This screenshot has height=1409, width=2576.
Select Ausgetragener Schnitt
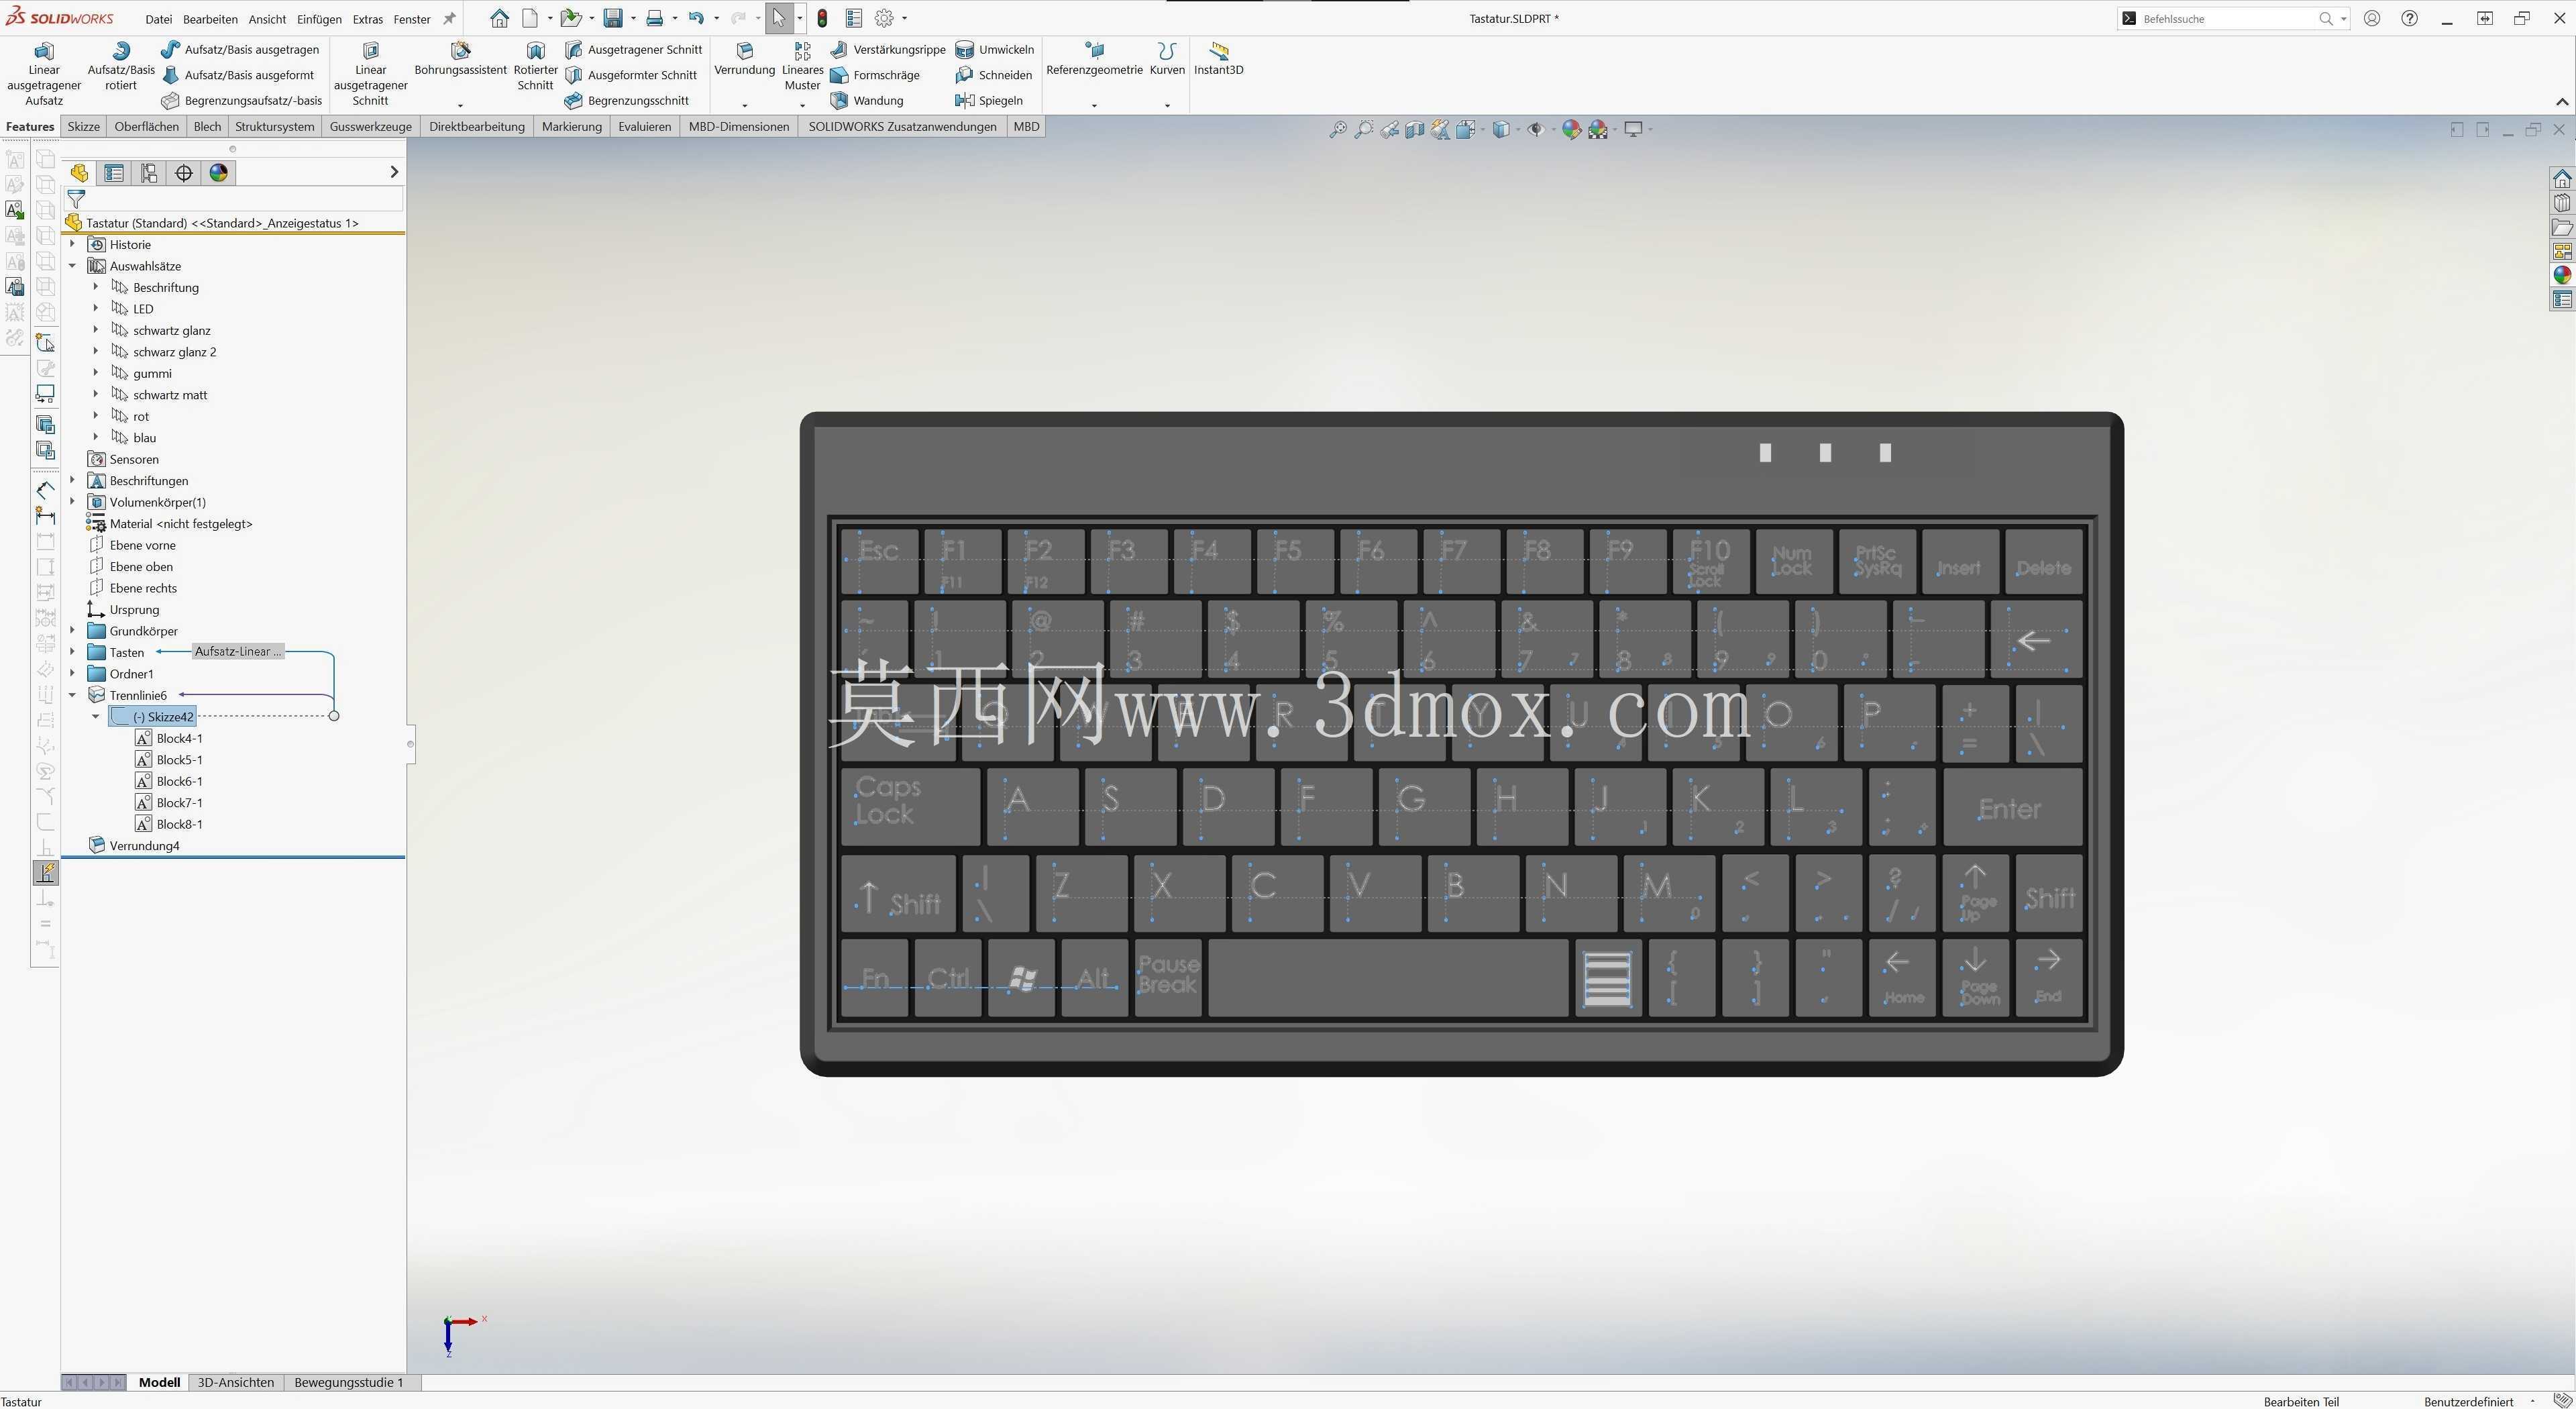(x=633, y=49)
